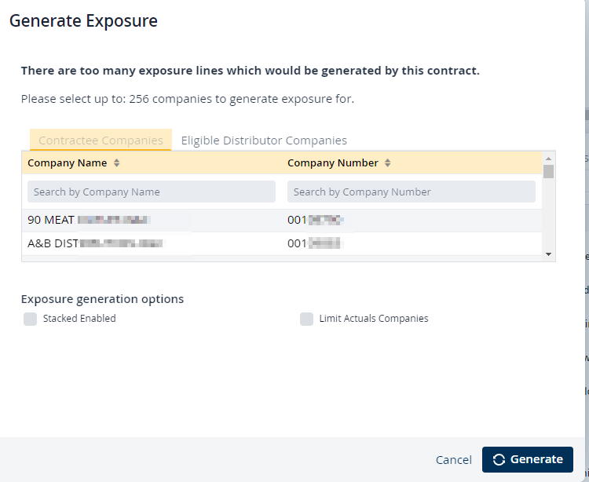Click the table scrollbar up arrow
589x482 pixels.
point(548,158)
